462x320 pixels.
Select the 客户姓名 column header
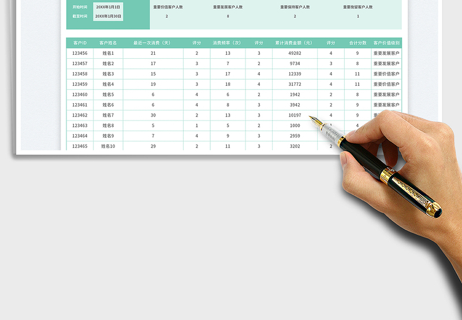(108, 43)
